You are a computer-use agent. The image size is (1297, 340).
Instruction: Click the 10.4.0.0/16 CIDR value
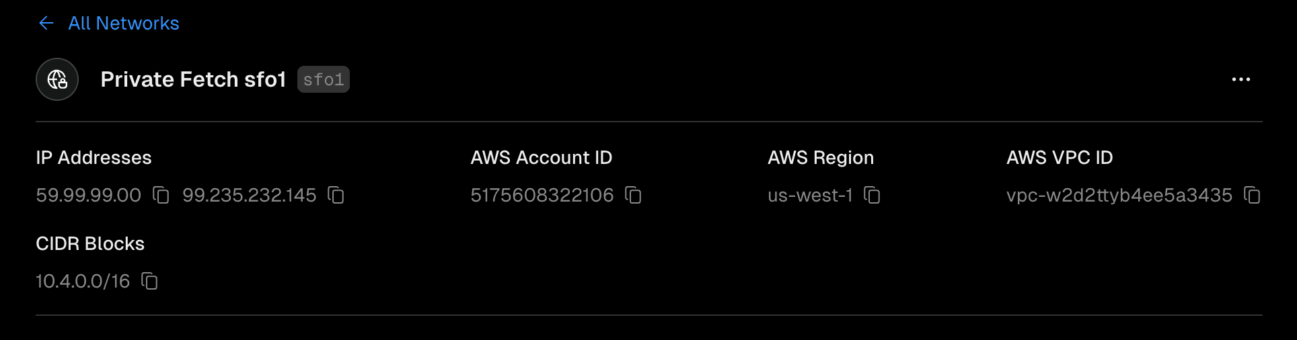tap(83, 281)
